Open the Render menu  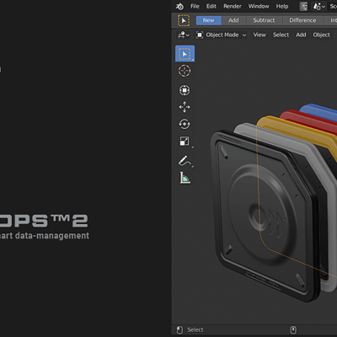point(233,6)
